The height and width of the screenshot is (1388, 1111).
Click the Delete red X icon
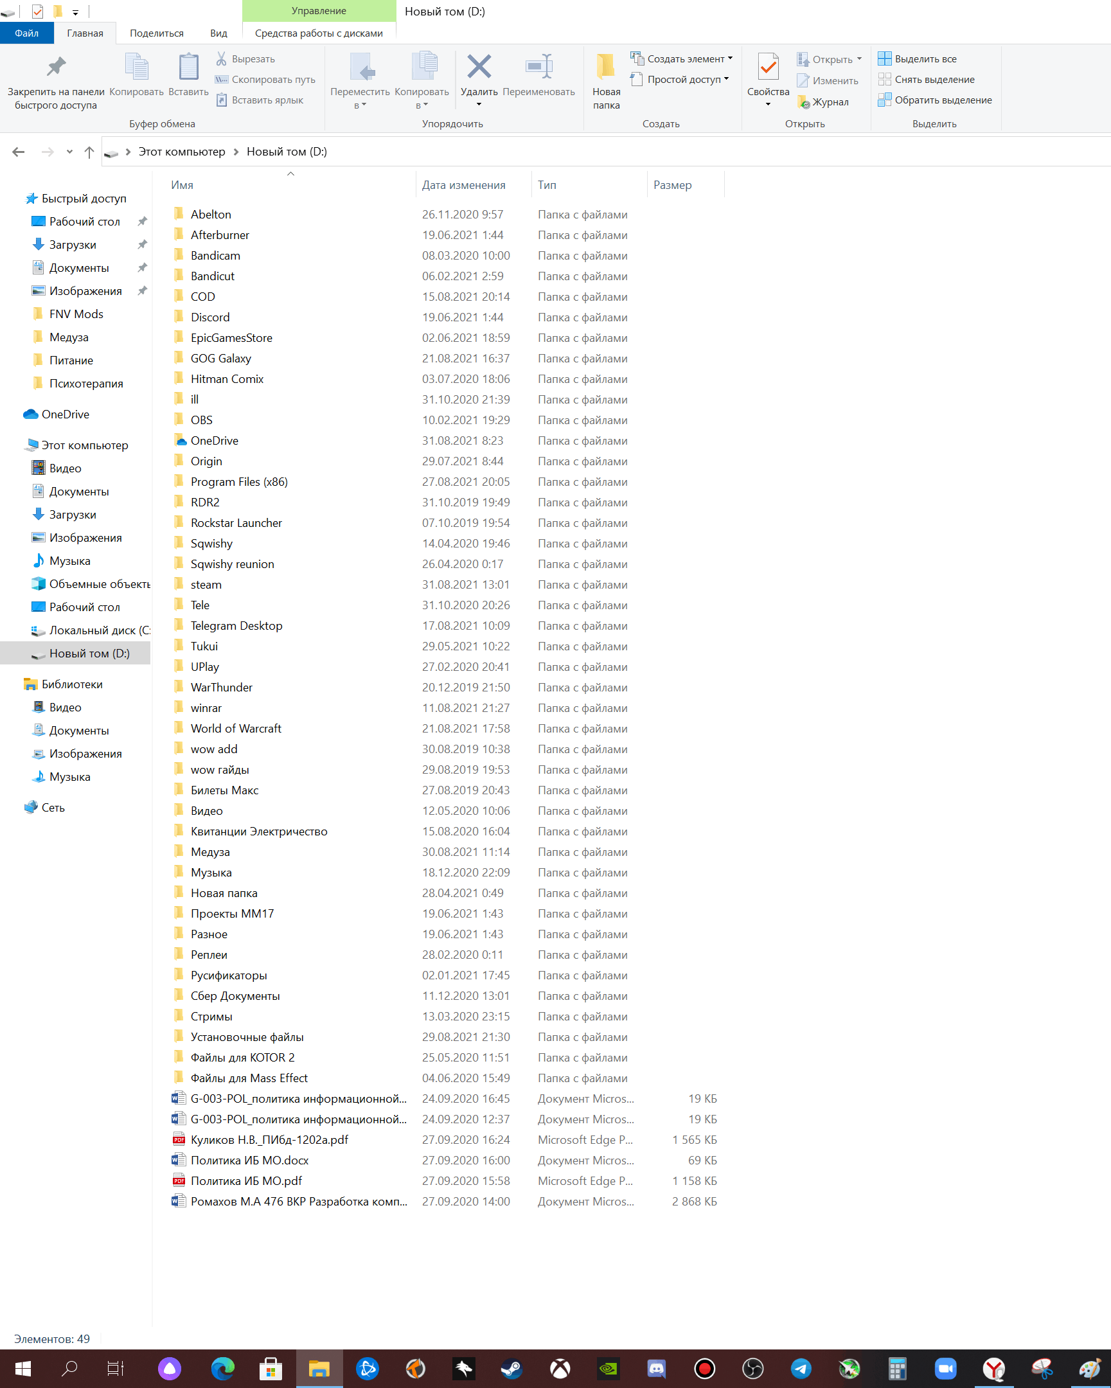[479, 66]
